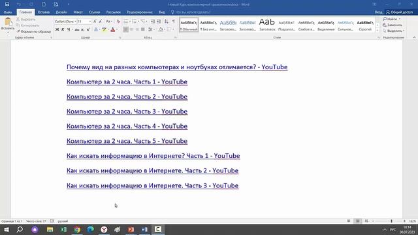The width and height of the screenshot is (418, 235).
Task: Open the spell-check proofing icon in status bar
Action: (52, 221)
